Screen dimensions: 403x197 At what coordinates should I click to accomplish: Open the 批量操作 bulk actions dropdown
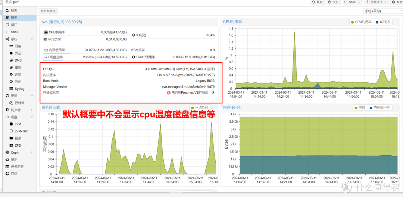coord(377,2)
